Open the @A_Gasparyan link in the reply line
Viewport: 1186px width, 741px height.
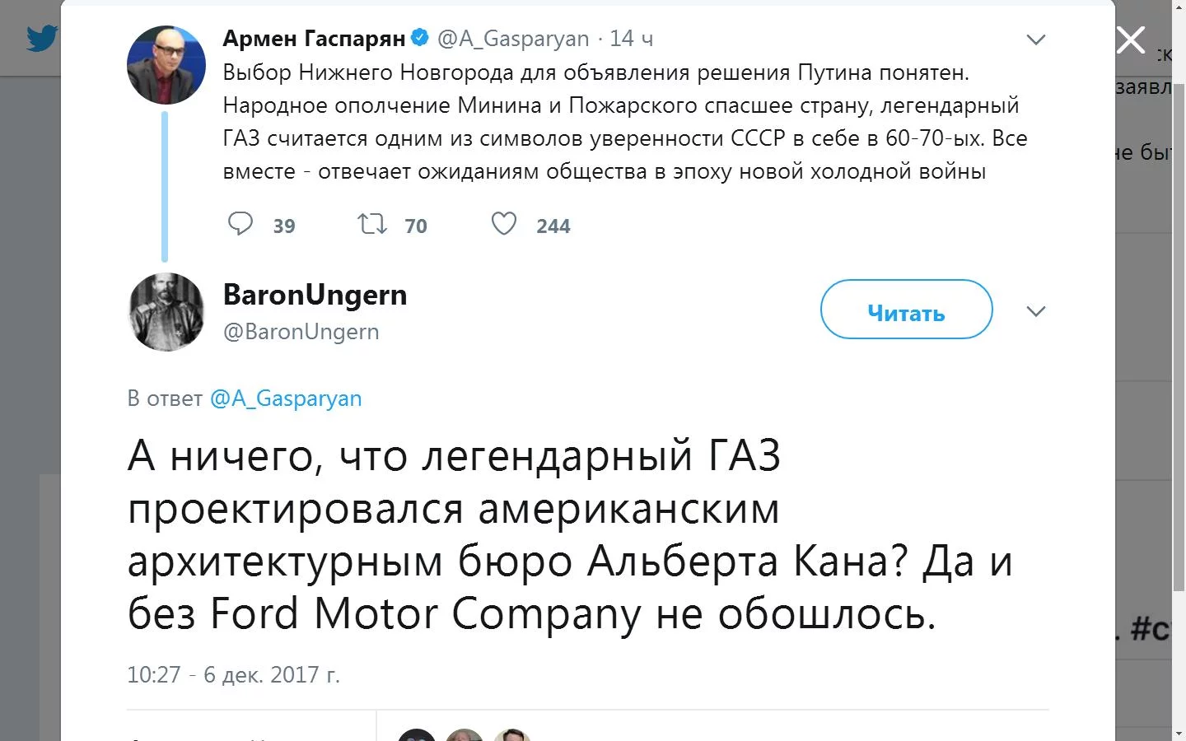286,398
